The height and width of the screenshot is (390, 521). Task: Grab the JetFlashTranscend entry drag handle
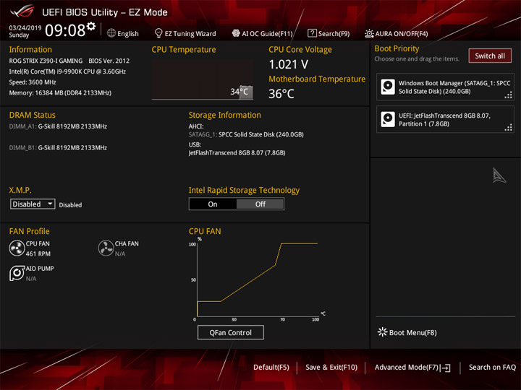pos(509,128)
